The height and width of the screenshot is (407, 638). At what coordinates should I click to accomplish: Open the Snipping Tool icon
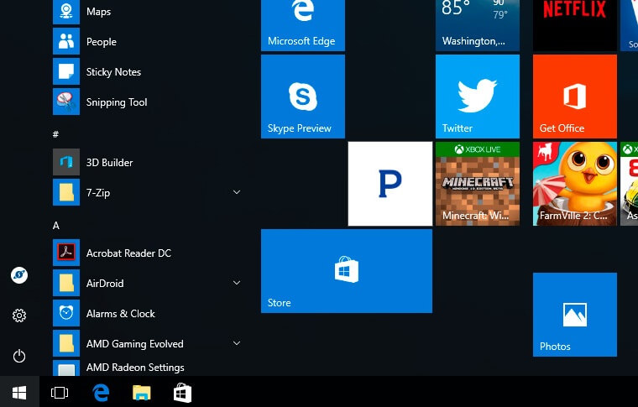[66, 102]
